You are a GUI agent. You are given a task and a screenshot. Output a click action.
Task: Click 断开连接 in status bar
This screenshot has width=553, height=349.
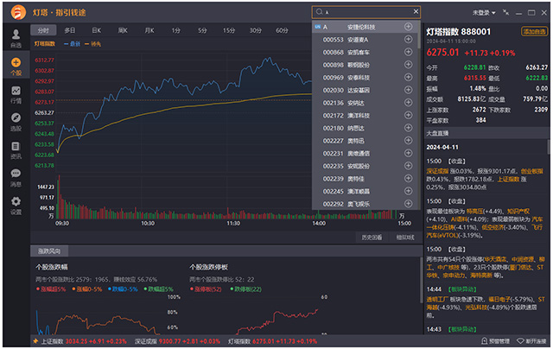pyautogui.click(x=531, y=341)
